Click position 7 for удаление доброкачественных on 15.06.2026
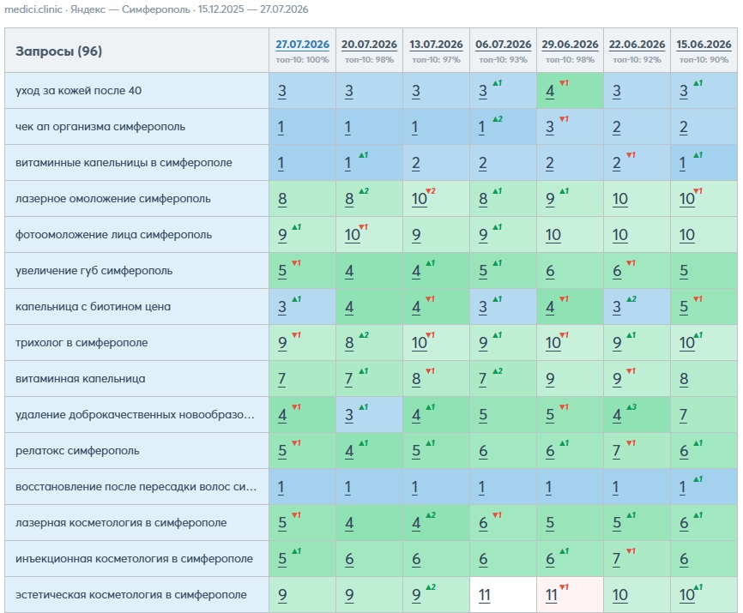The height and width of the screenshot is (613, 743). point(683,415)
